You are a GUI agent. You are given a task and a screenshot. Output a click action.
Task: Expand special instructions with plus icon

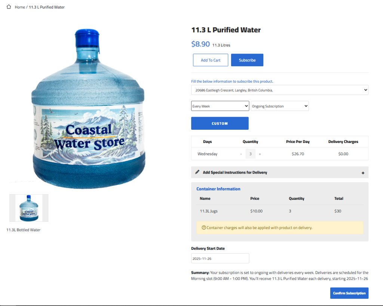pos(363,173)
